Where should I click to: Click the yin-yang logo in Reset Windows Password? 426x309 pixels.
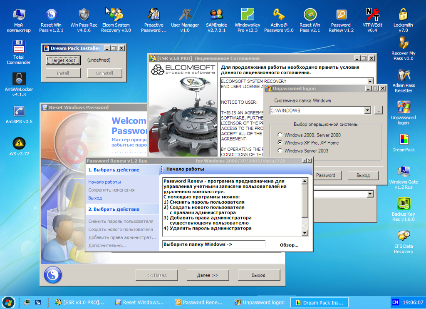click(53, 275)
